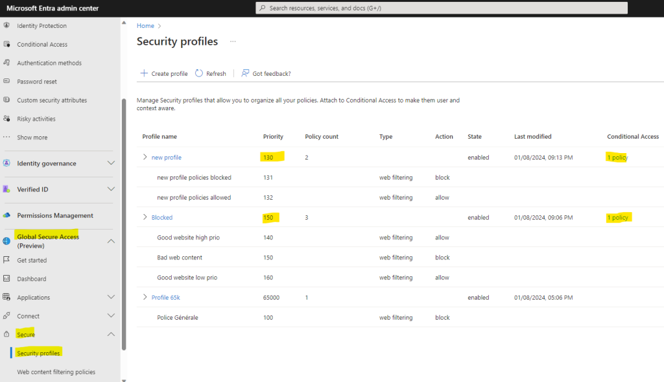Toggle the chevron beside Profile 65k row
The width and height of the screenshot is (664, 382).
[x=145, y=297]
